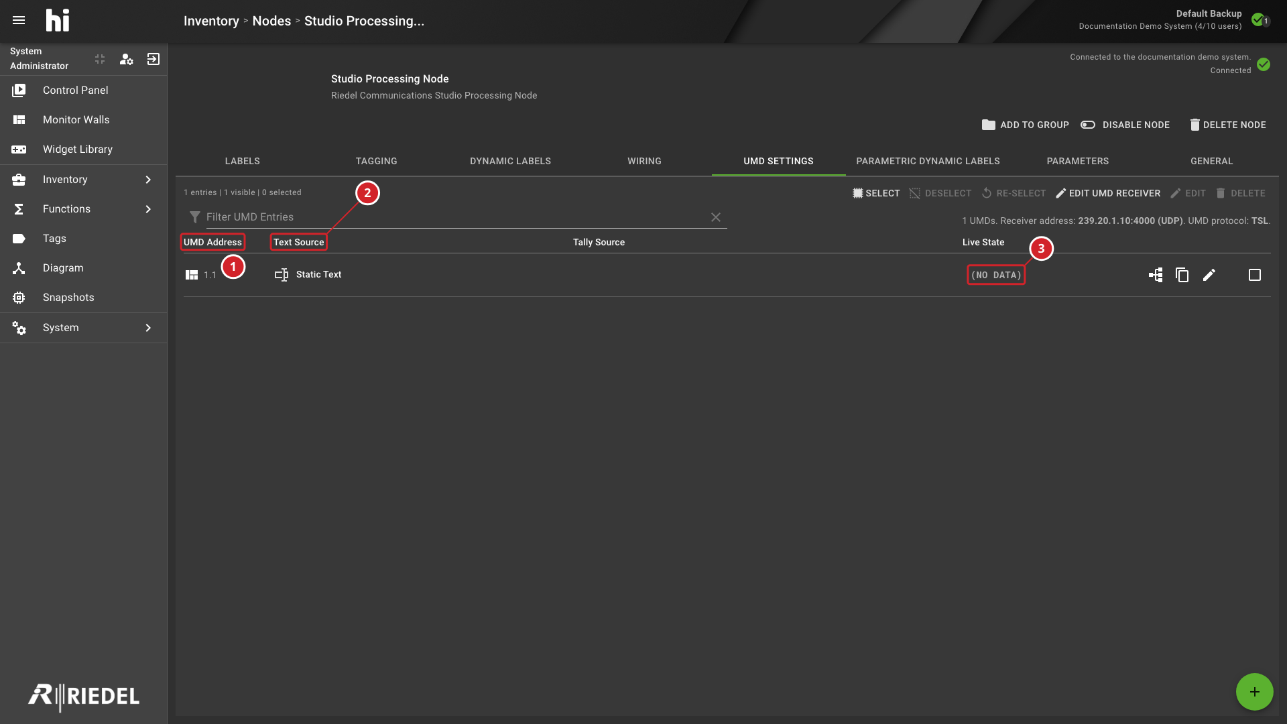
Task: Click Edit UMD Receiver
Action: point(1108,193)
